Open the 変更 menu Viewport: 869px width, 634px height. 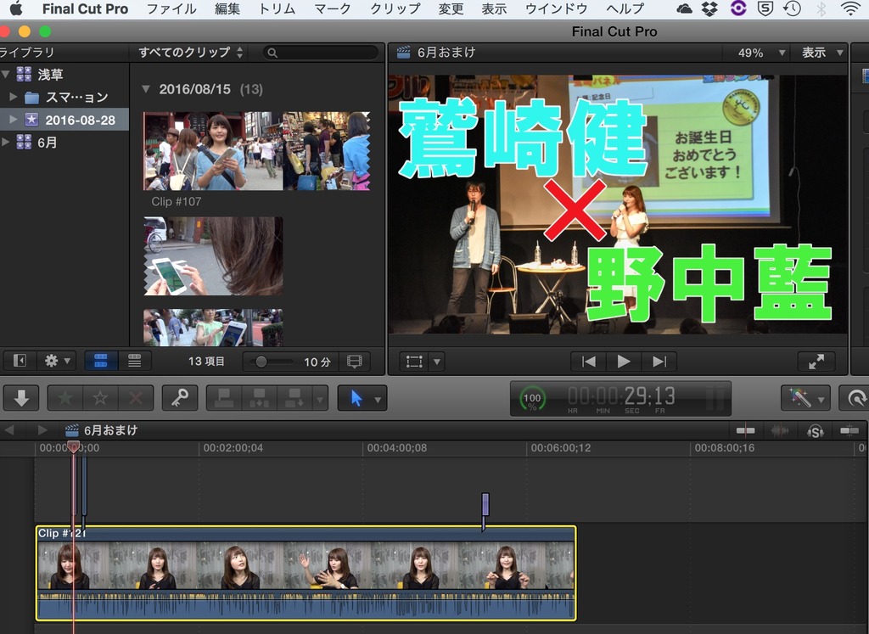click(x=451, y=8)
